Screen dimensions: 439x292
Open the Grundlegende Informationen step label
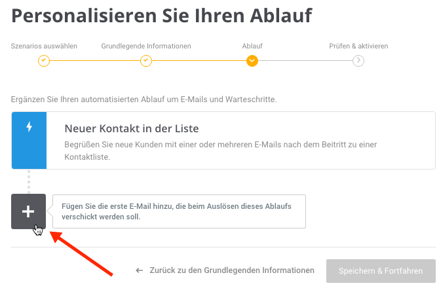(x=146, y=46)
